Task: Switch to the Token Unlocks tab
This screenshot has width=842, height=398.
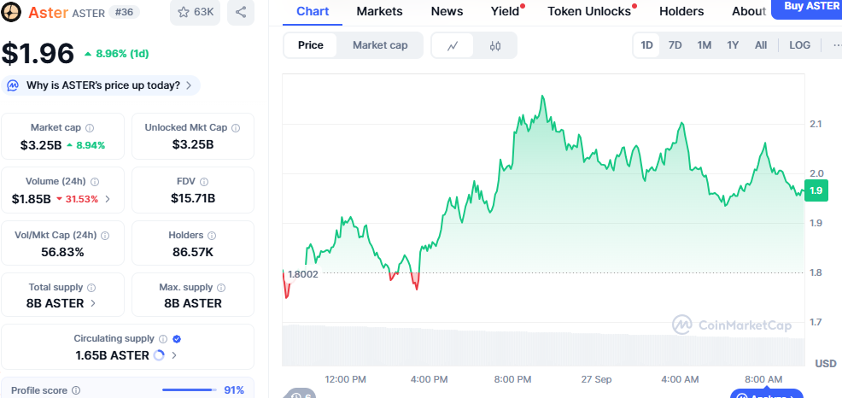Action: (x=588, y=11)
